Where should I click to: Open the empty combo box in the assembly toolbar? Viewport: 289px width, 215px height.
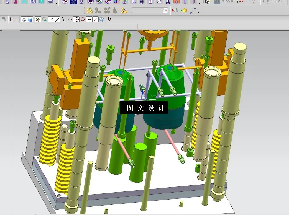[x=165, y=10]
